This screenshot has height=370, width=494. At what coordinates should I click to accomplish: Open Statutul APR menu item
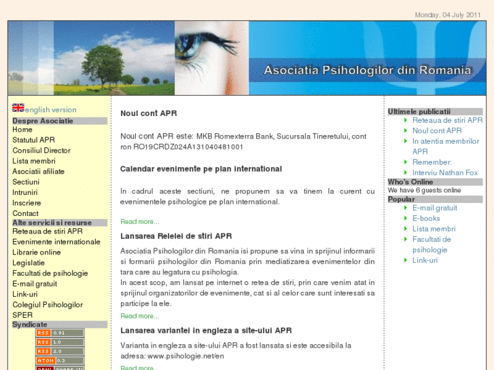pos(33,140)
